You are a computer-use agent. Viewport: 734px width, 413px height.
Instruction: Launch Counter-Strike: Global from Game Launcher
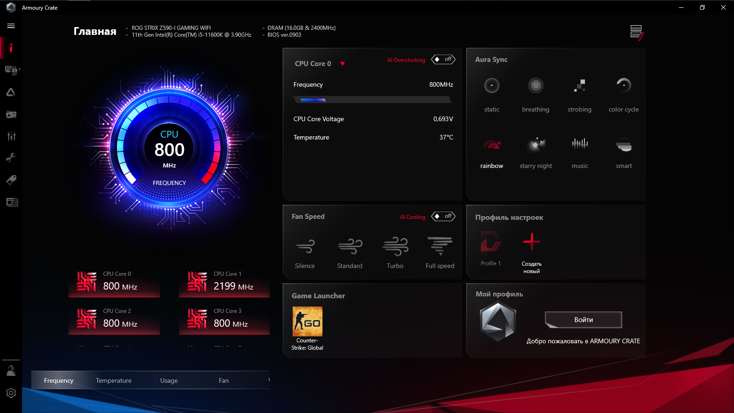(307, 321)
